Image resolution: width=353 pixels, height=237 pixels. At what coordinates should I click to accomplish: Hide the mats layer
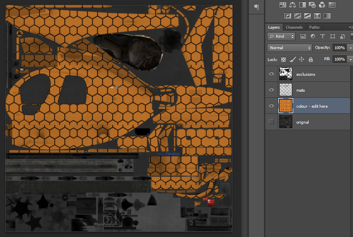click(271, 90)
